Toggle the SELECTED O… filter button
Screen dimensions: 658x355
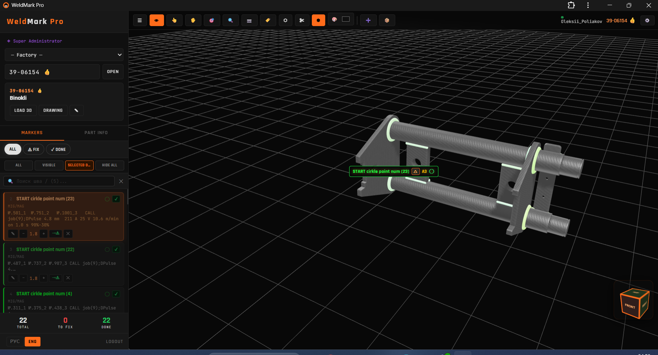click(x=79, y=165)
